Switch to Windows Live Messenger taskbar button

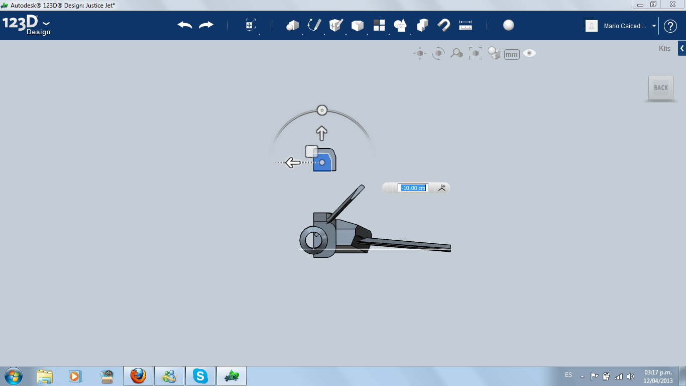[x=169, y=376]
